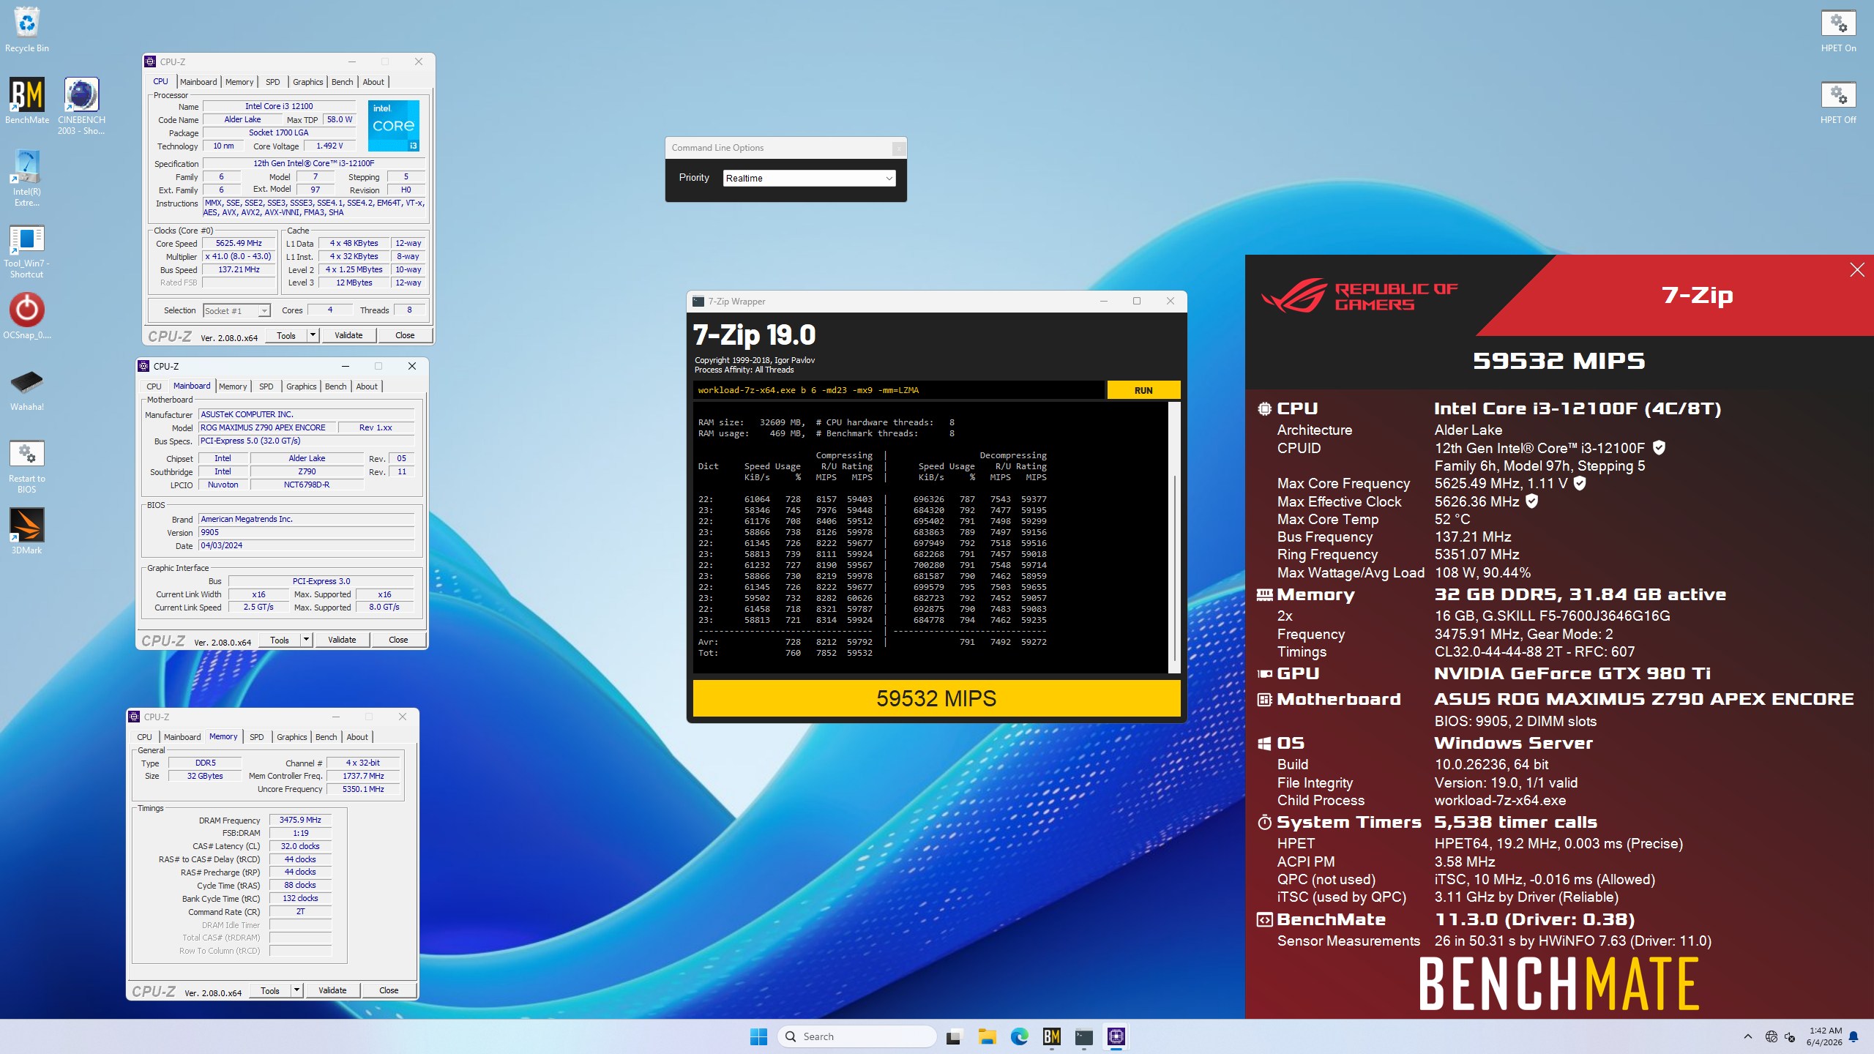This screenshot has width=1874, height=1054.
Task: Click the taskbar Search box
Action: pos(856,1036)
